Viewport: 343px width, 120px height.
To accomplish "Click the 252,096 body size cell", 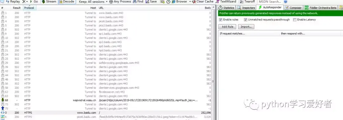I will pyautogui.click(x=206, y=113).
